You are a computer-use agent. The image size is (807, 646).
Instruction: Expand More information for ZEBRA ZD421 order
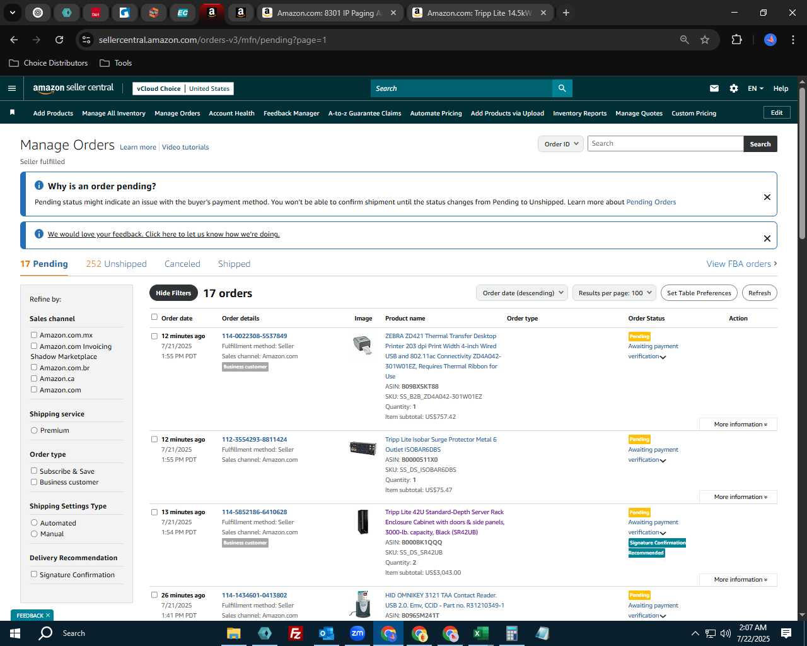pos(738,425)
